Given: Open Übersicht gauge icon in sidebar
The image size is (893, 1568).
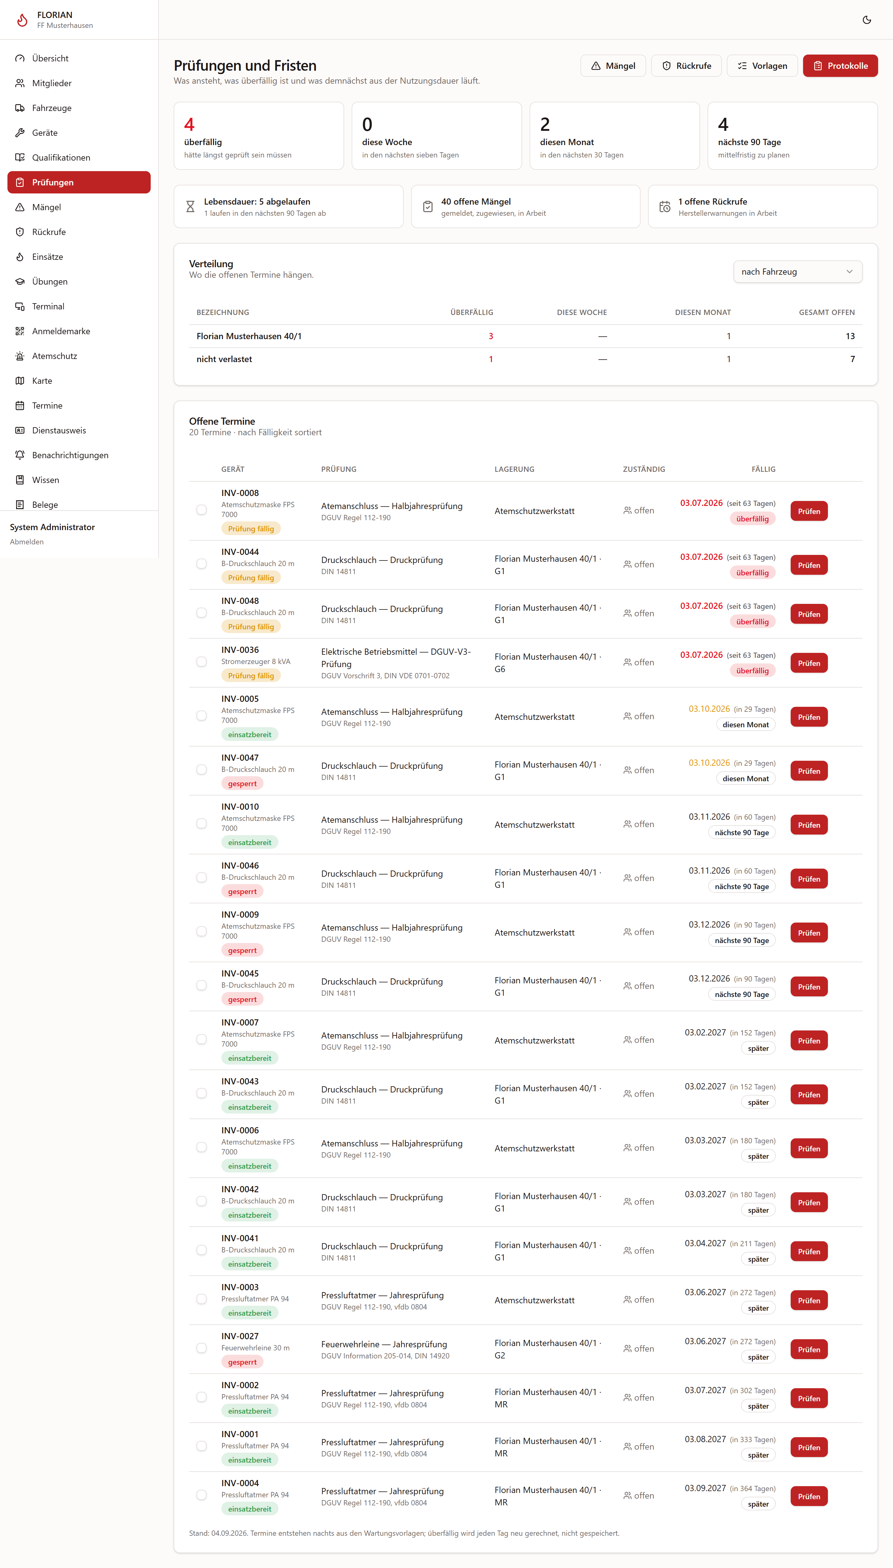Looking at the screenshot, I should (20, 58).
